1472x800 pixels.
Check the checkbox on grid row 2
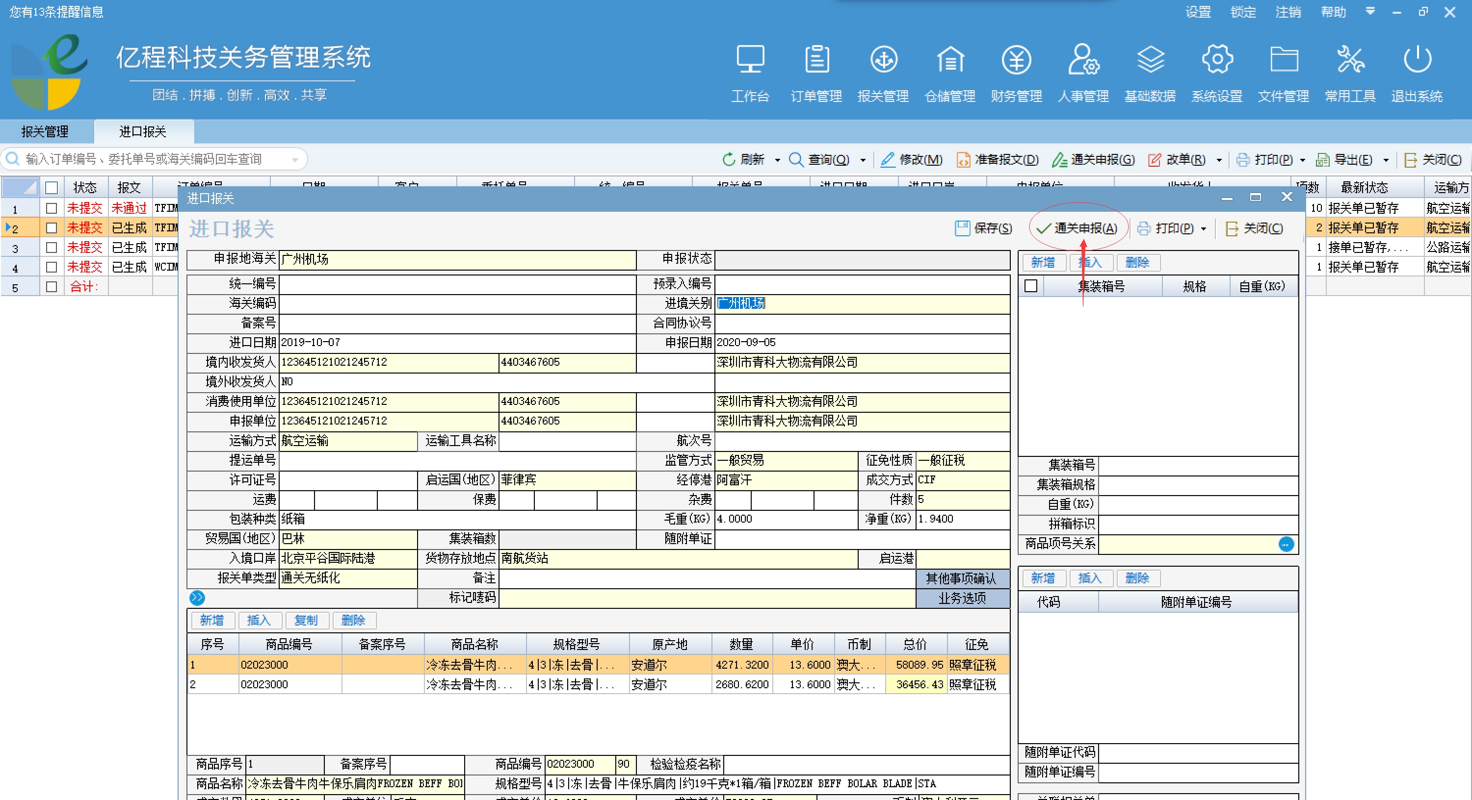pyautogui.click(x=52, y=226)
